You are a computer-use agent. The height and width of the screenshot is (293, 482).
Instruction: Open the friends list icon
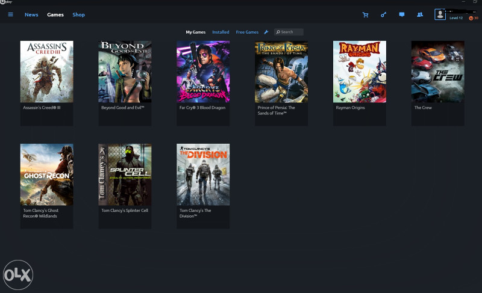click(x=419, y=14)
